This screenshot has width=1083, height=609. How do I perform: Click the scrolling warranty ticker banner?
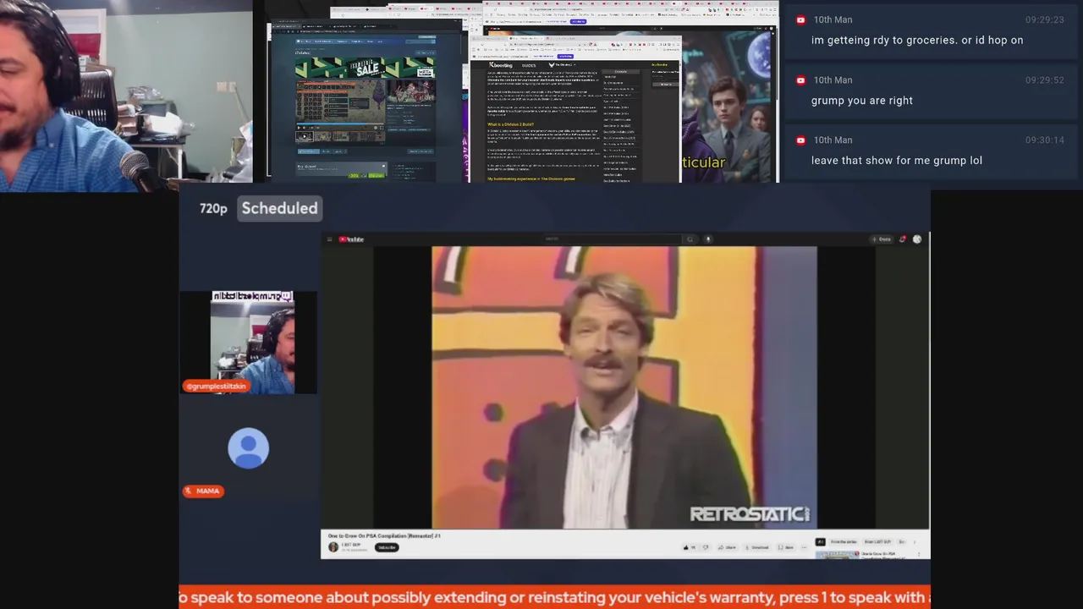click(x=554, y=597)
